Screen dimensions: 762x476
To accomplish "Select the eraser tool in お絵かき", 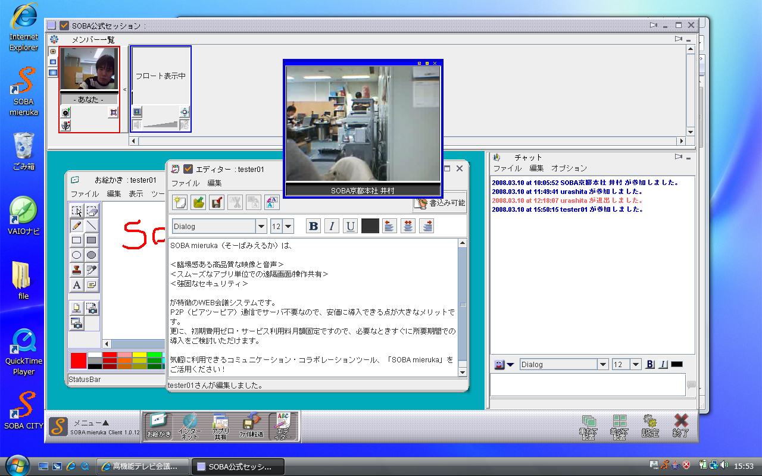I will [x=92, y=211].
